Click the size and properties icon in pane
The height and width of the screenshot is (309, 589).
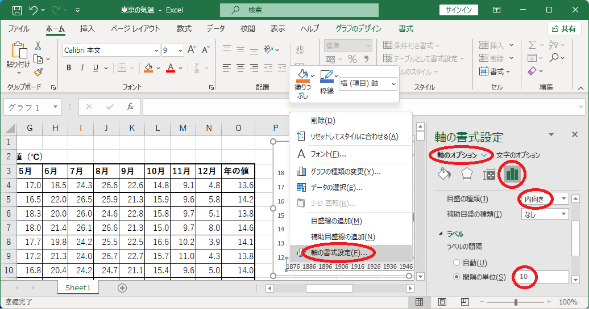click(489, 174)
